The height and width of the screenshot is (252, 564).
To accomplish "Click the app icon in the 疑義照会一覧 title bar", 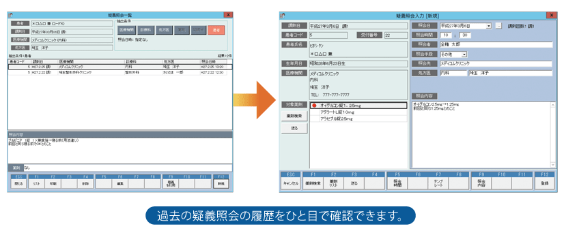I will 11,15.
